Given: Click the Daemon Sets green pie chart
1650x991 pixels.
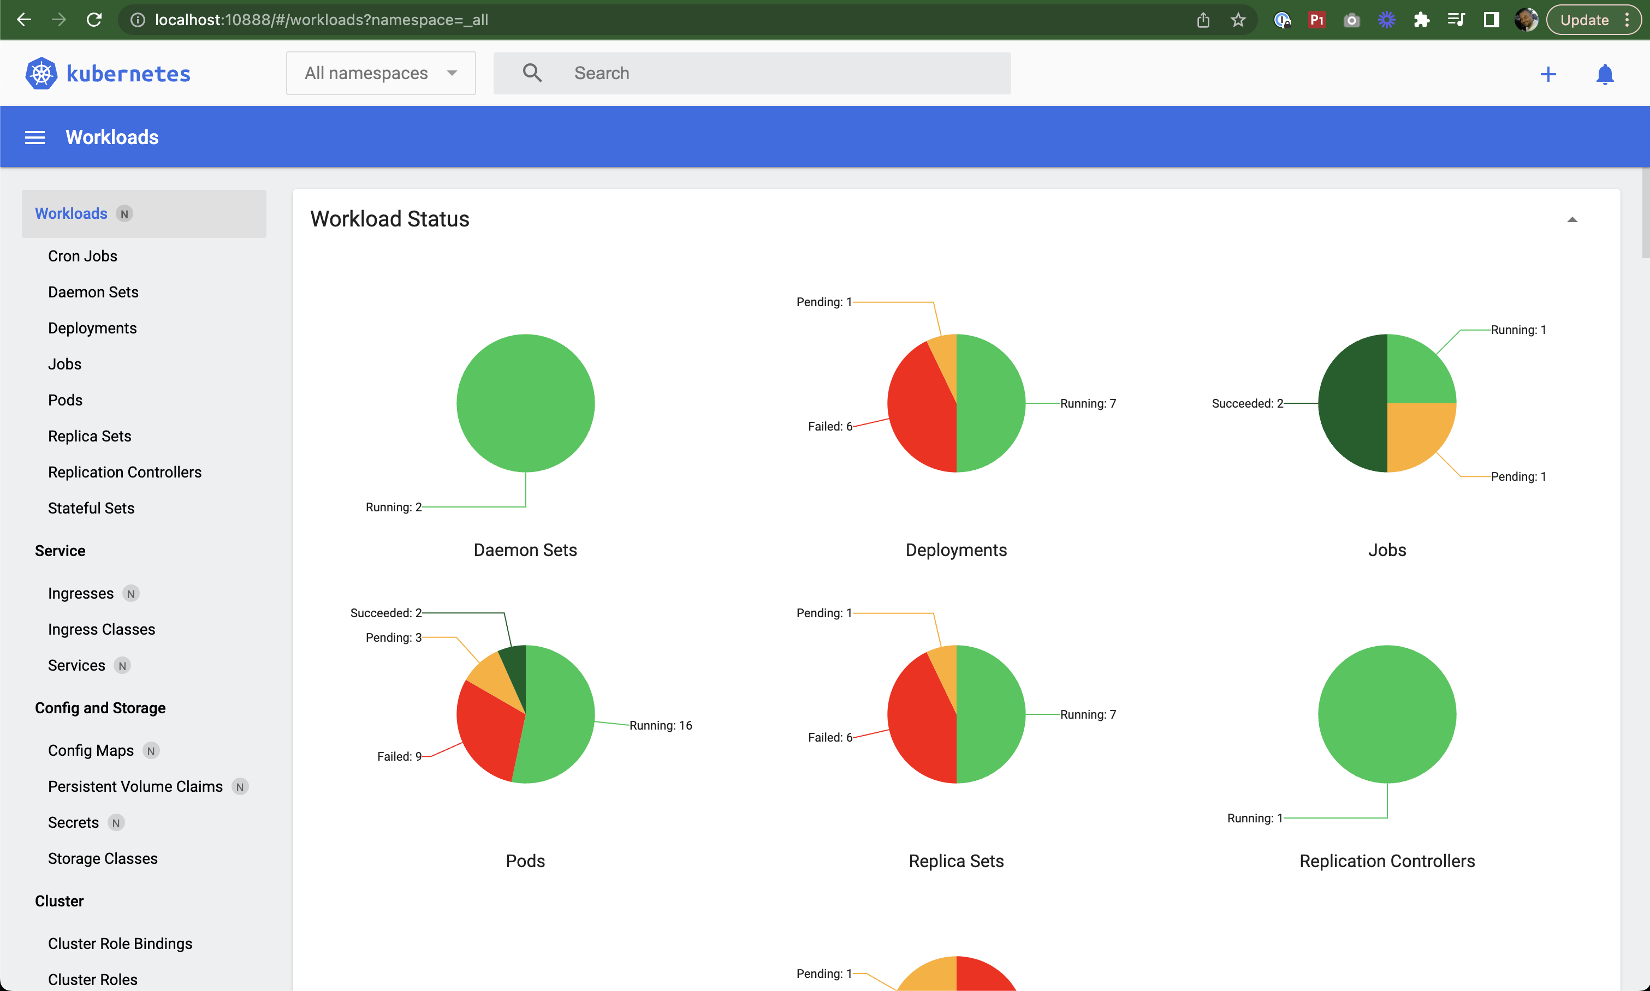Looking at the screenshot, I should 526,403.
